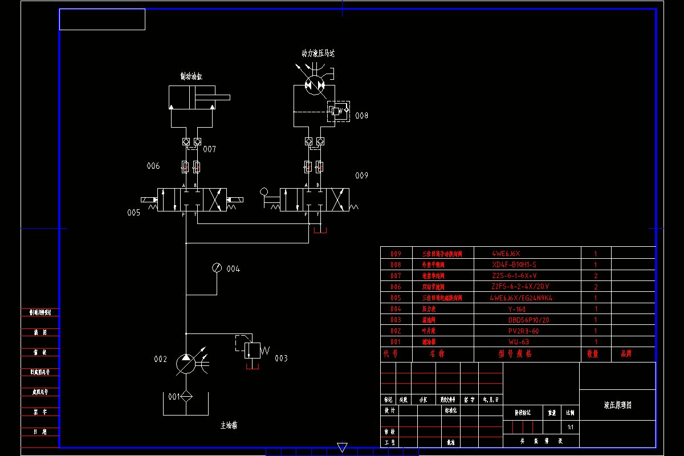684x456 pixels.
Task: Select the right solenoid coil of valve 005
Action: (235, 199)
